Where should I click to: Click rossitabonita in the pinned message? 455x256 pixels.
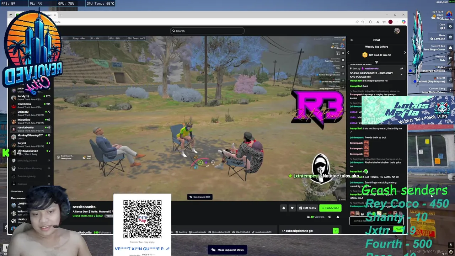pyautogui.click(x=371, y=69)
